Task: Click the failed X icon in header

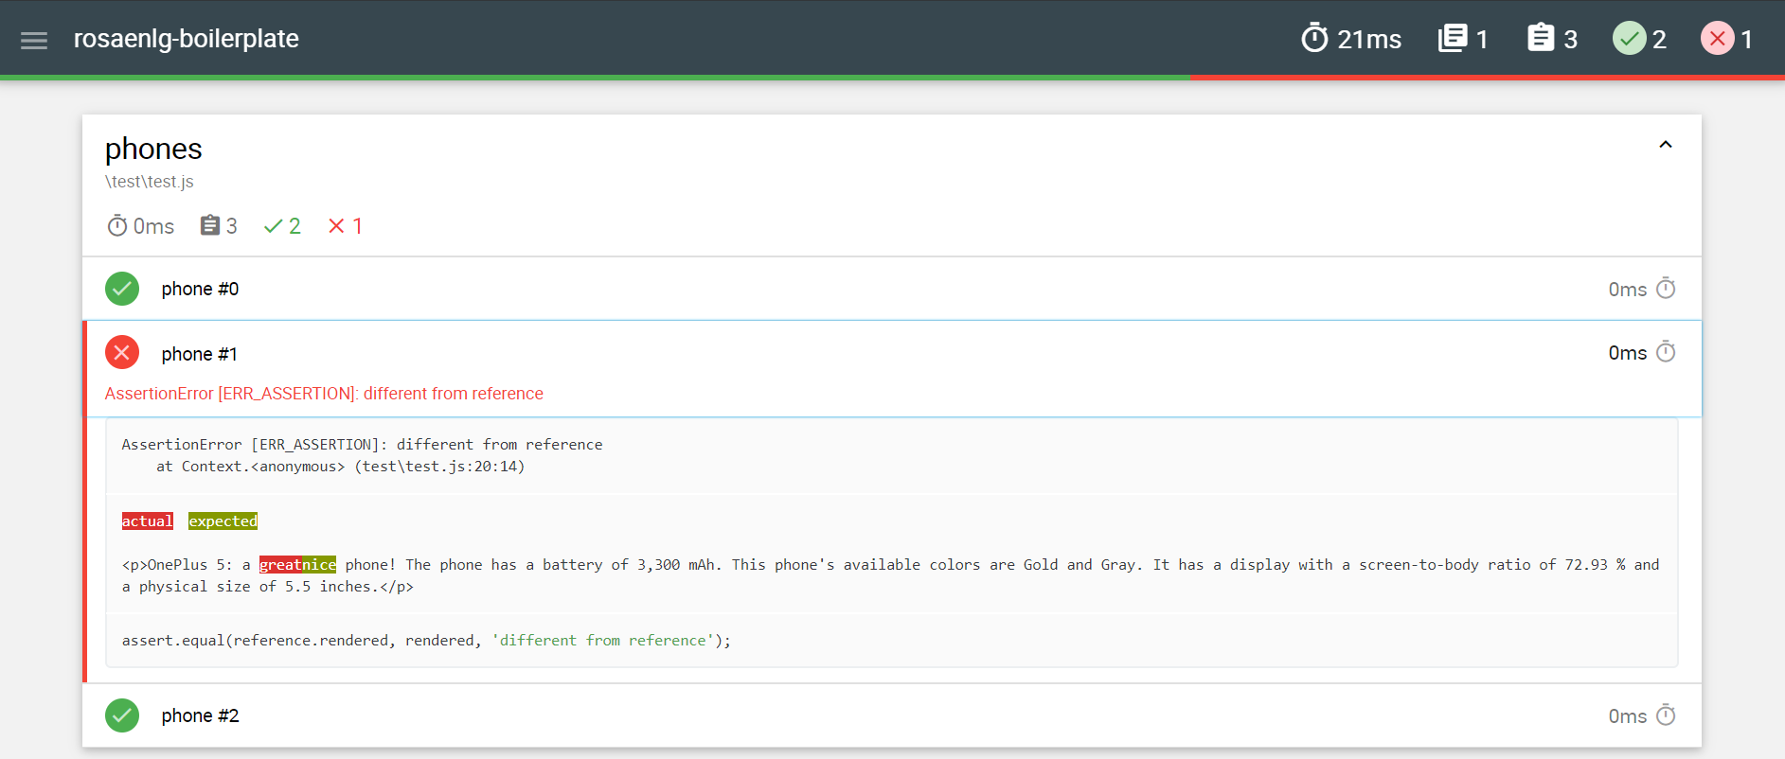Action: point(1717,38)
